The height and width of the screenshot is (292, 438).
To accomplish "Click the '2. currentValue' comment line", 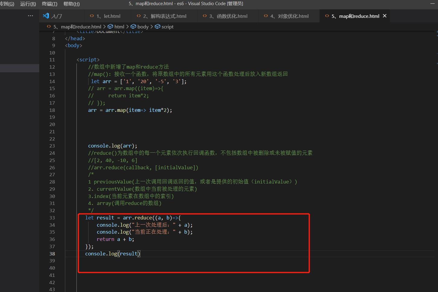I will pyautogui.click(x=142, y=189).
